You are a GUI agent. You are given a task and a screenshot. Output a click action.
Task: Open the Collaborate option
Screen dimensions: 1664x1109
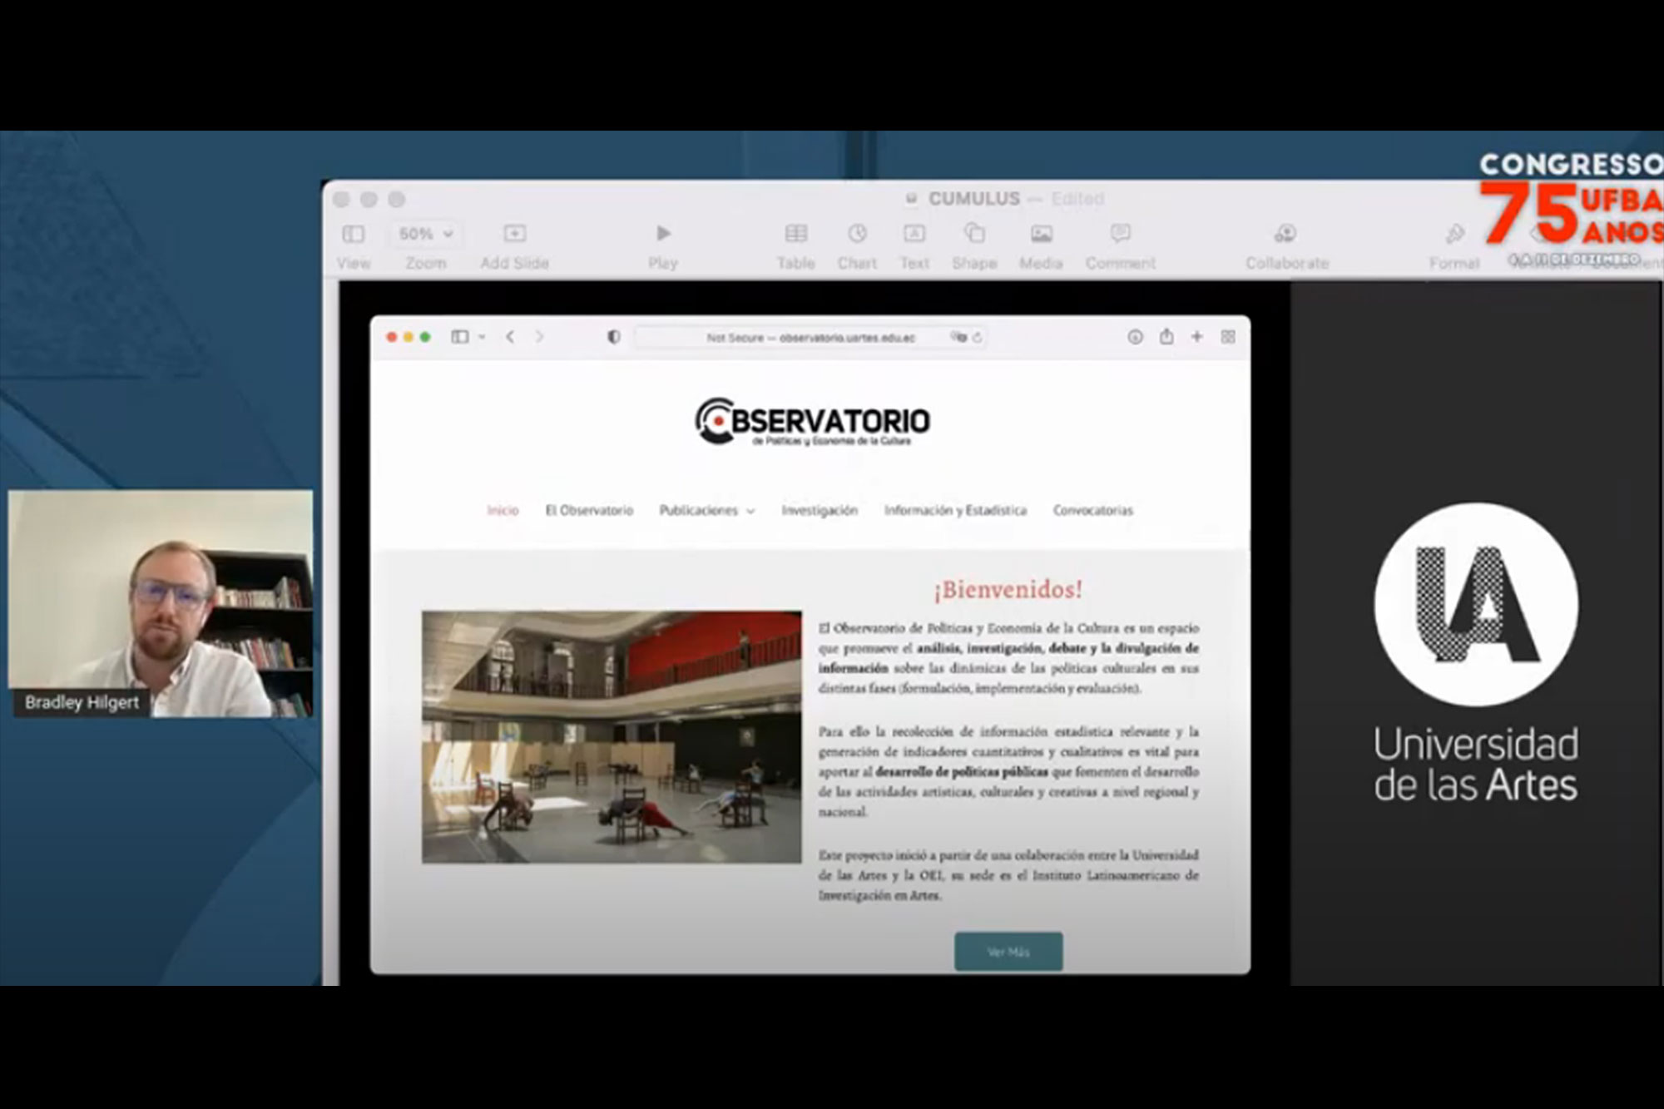pyautogui.click(x=1286, y=234)
